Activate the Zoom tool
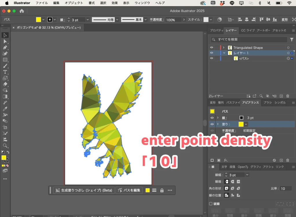Viewport: 296px width, 217px height. (5, 146)
